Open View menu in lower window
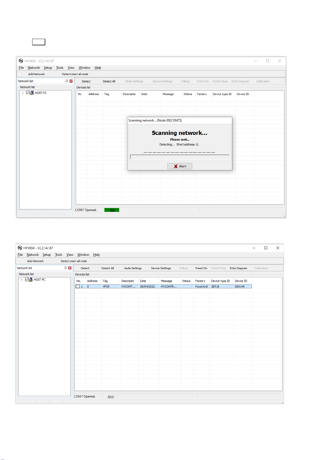This screenshot has width=325, height=460. click(70, 255)
